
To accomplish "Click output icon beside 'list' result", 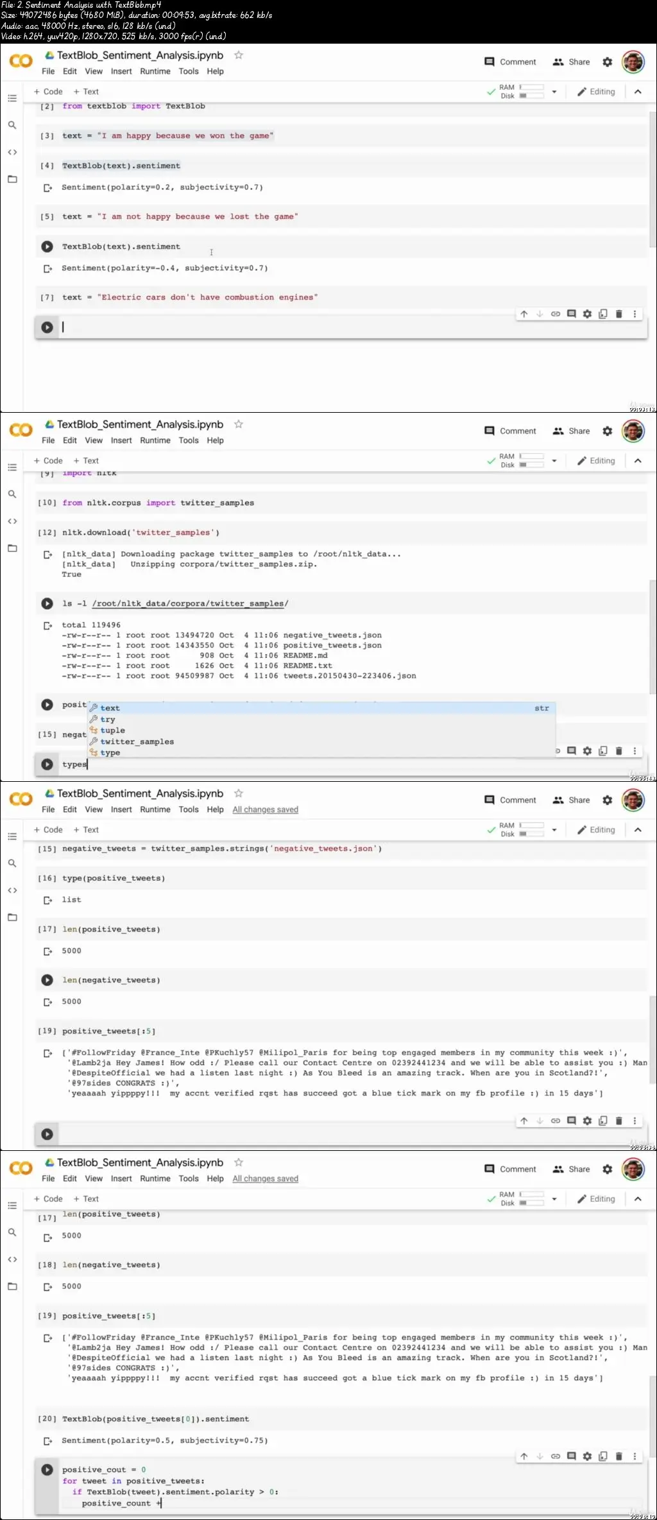I will [x=47, y=900].
